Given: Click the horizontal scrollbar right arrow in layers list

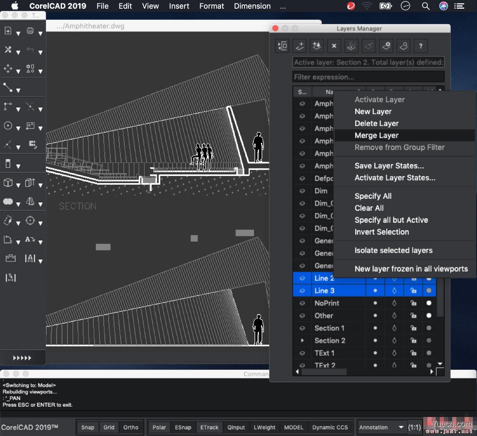Looking at the screenshot, I should click(432, 372).
